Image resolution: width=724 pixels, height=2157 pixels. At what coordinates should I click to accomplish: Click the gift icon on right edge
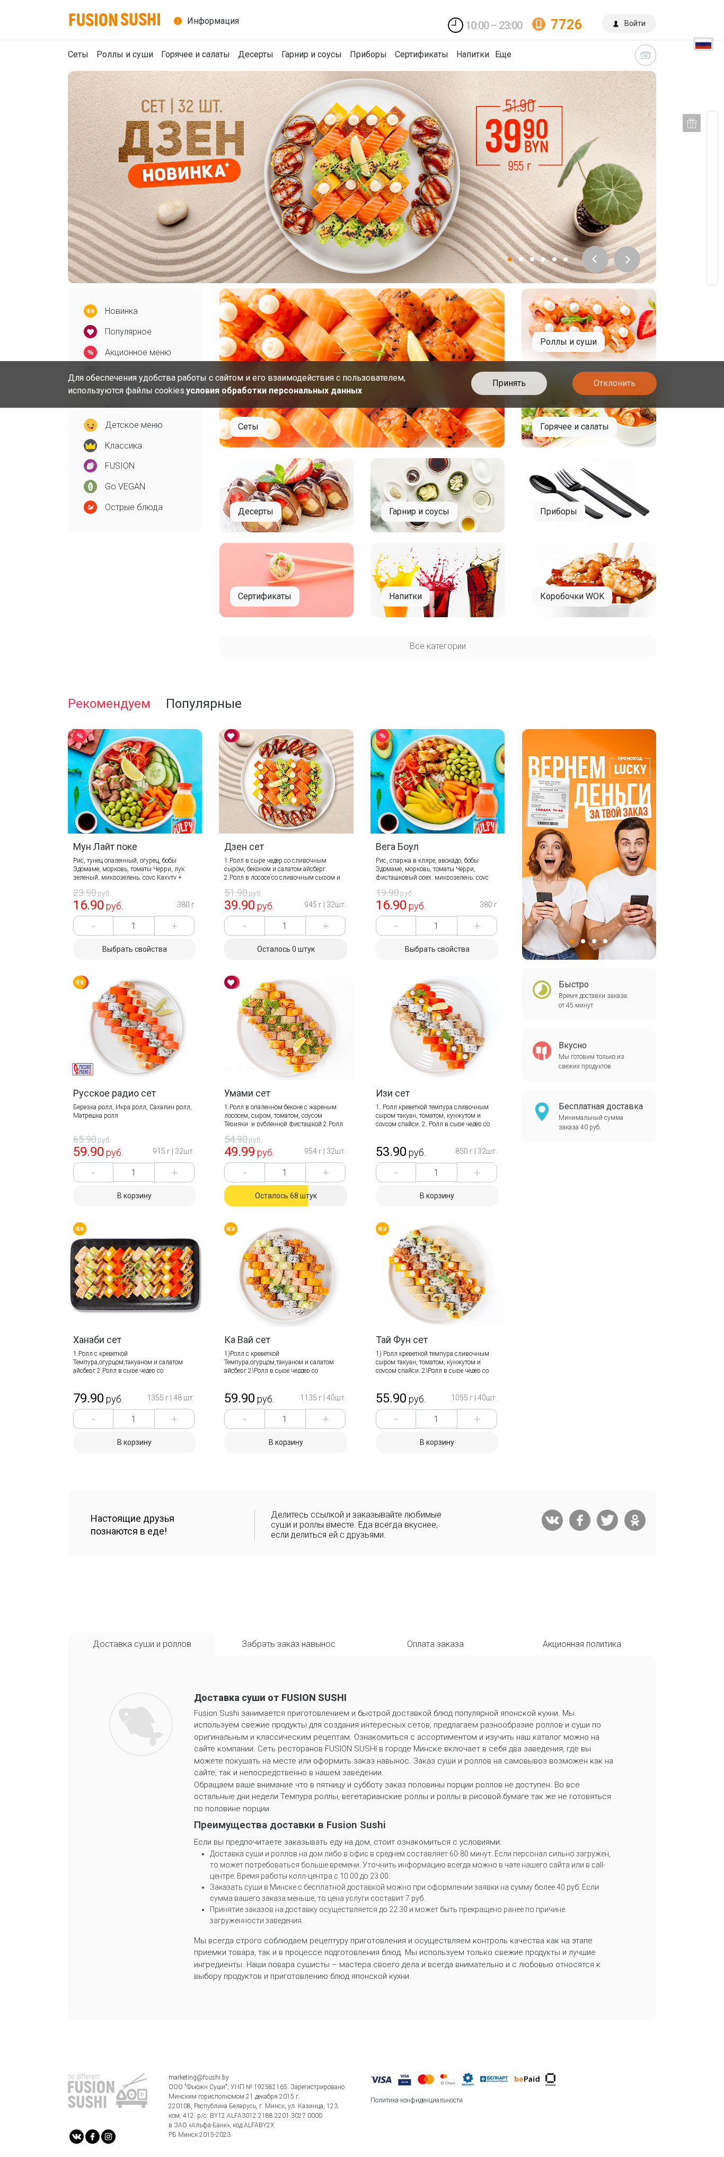coord(691,123)
